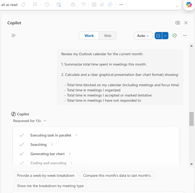The image size is (195, 193).
Task: Click Show breakdown by meeting type suggestion
Action: pos(50,186)
